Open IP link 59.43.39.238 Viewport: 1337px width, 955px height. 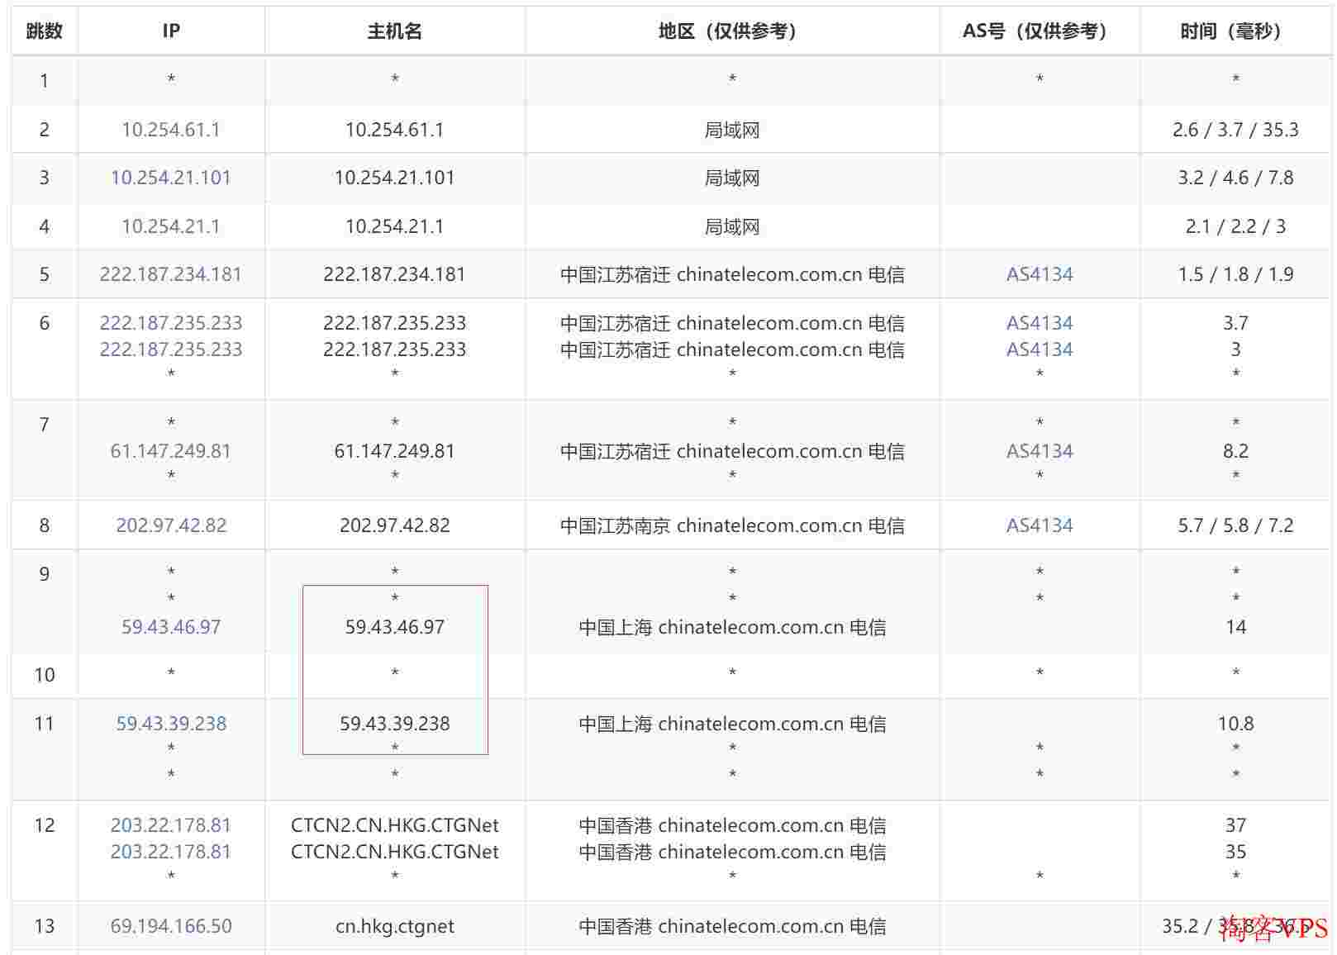[x=171, y=724]
